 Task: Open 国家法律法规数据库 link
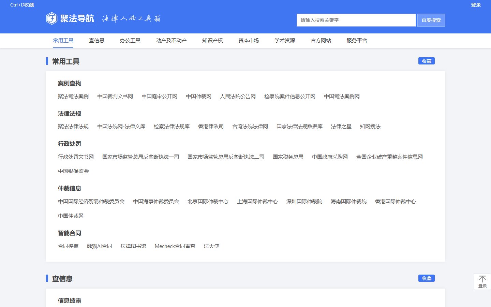(x=299, y=127)
